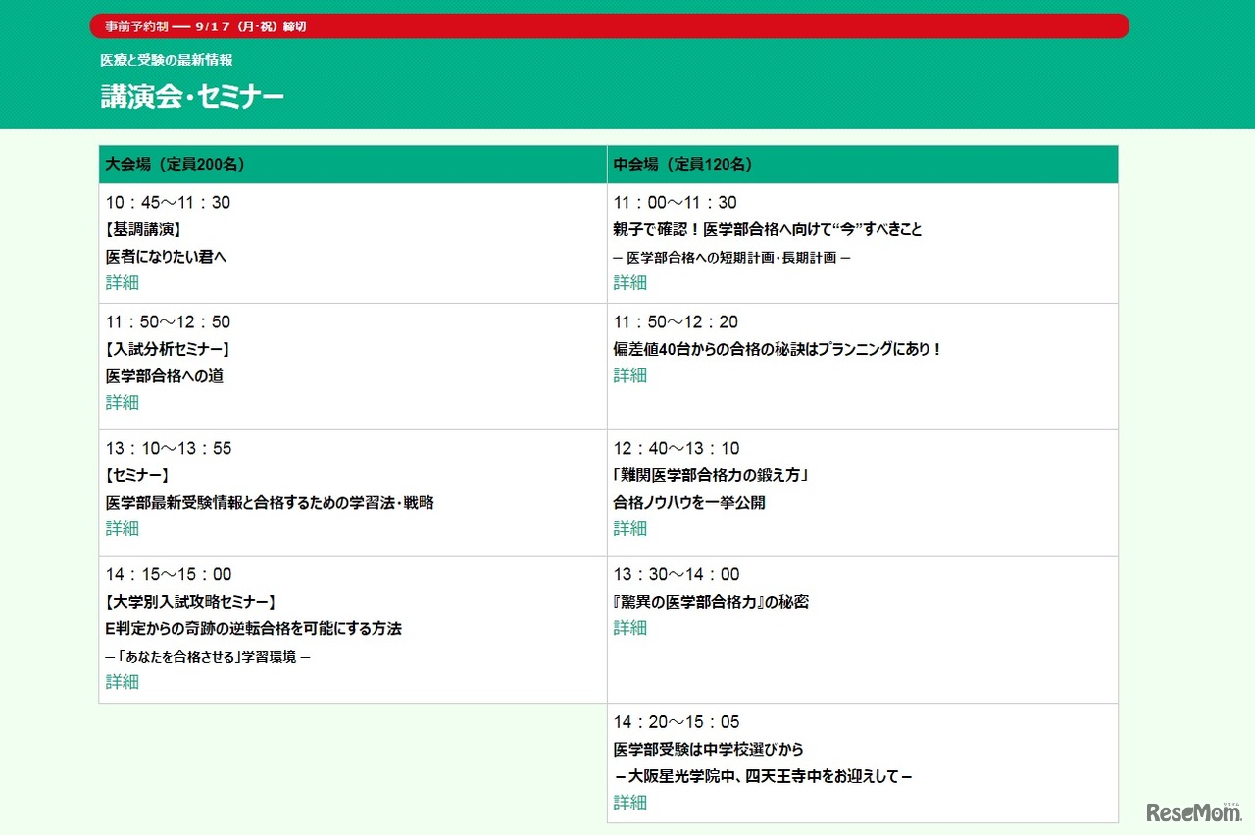Select the 13：30～14：00 time text
Screen dimensions: 1255x835
tap(677, 575)
